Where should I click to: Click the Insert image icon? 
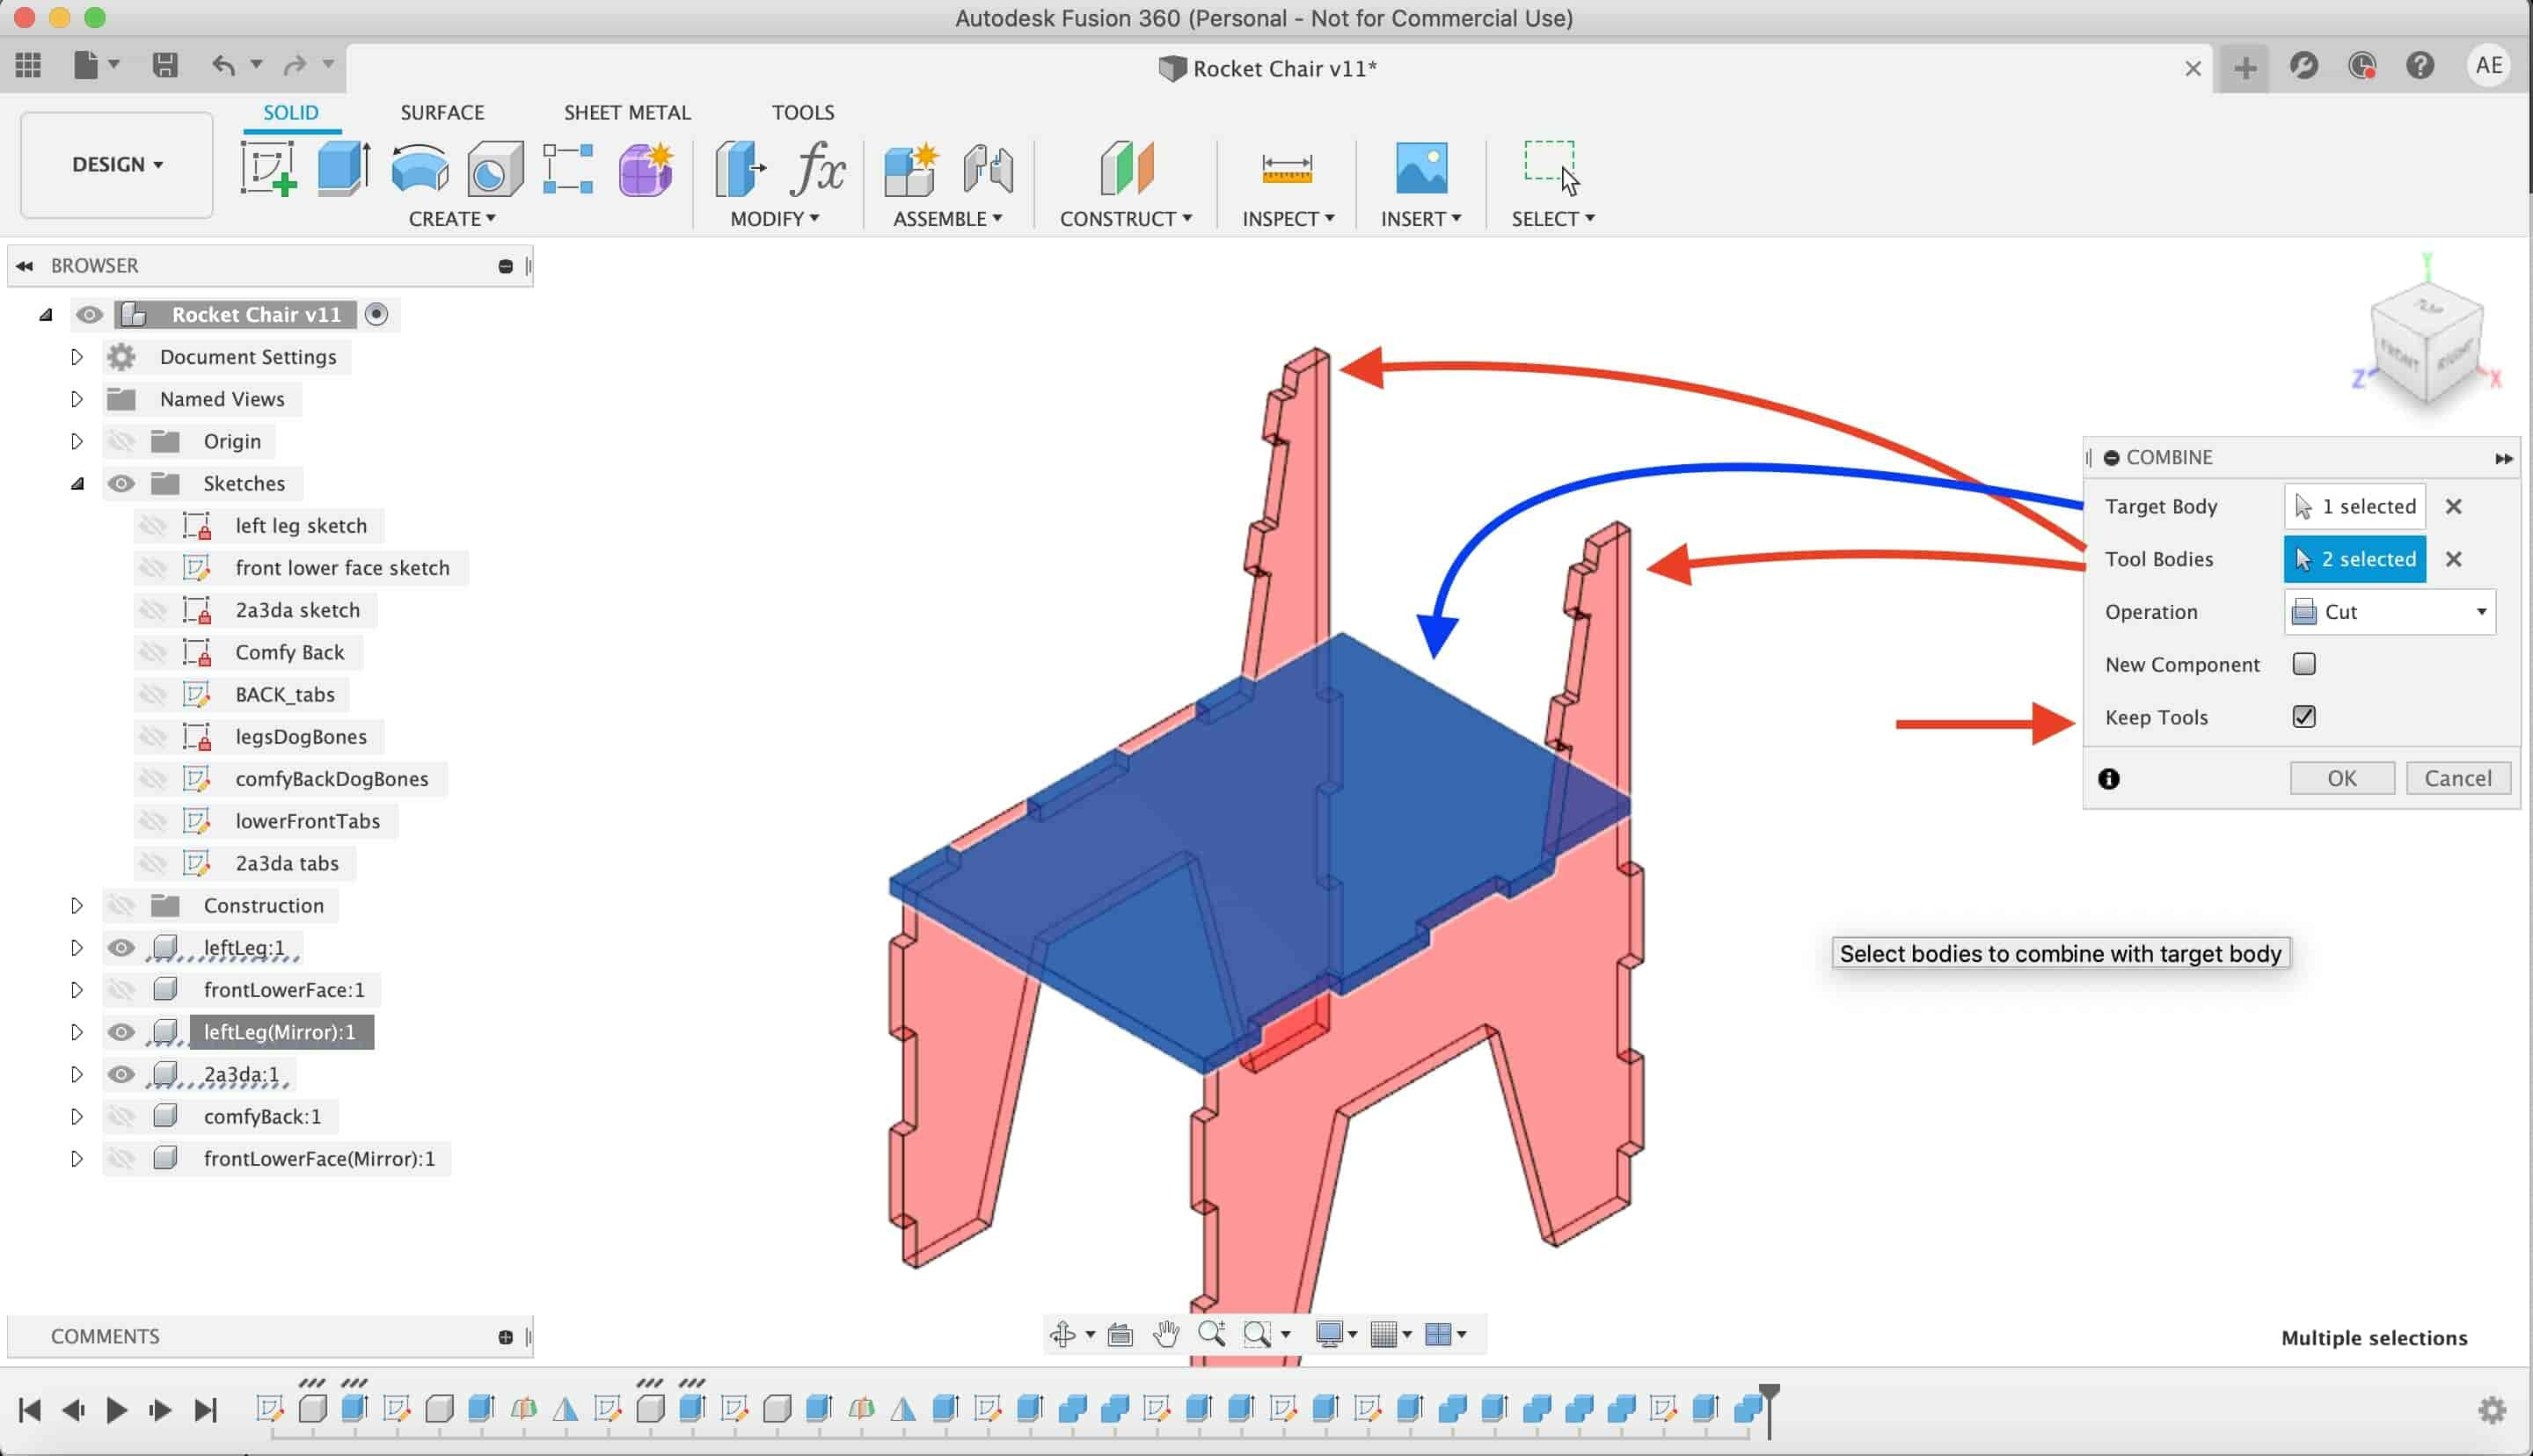pos(1421,168)
